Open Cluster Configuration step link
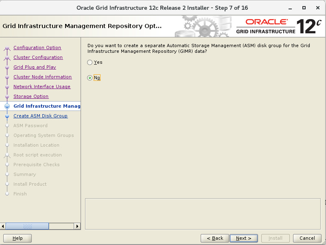The width and height of the screenshot is (326, 245). click(x=38, y=57)
